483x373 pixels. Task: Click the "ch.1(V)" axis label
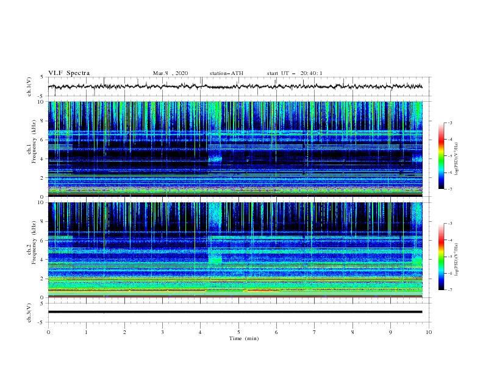coord(29,87)
